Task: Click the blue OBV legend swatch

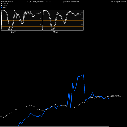Action: tap(2, 8)
